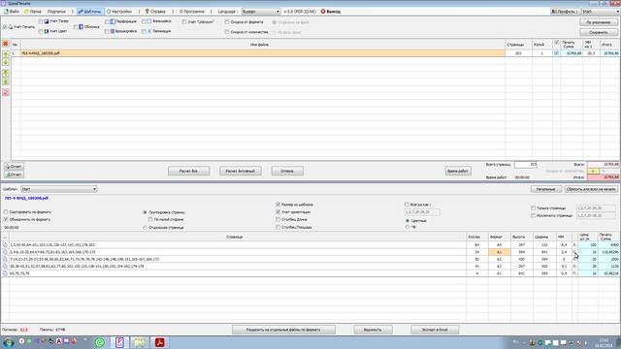Toggle the checkbox in the file row
The height and width of the screenshot is (349, 621).
click(x=556, y=53)
